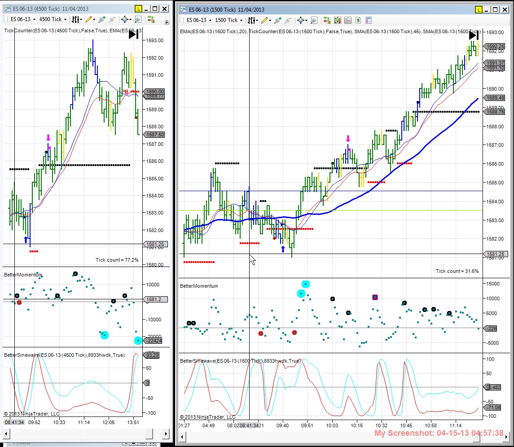Image resolution: width=514 pixels, height=447 pixels.
Task: Click 'Tick count = 31.6%' text
Action: coord(457,271)
